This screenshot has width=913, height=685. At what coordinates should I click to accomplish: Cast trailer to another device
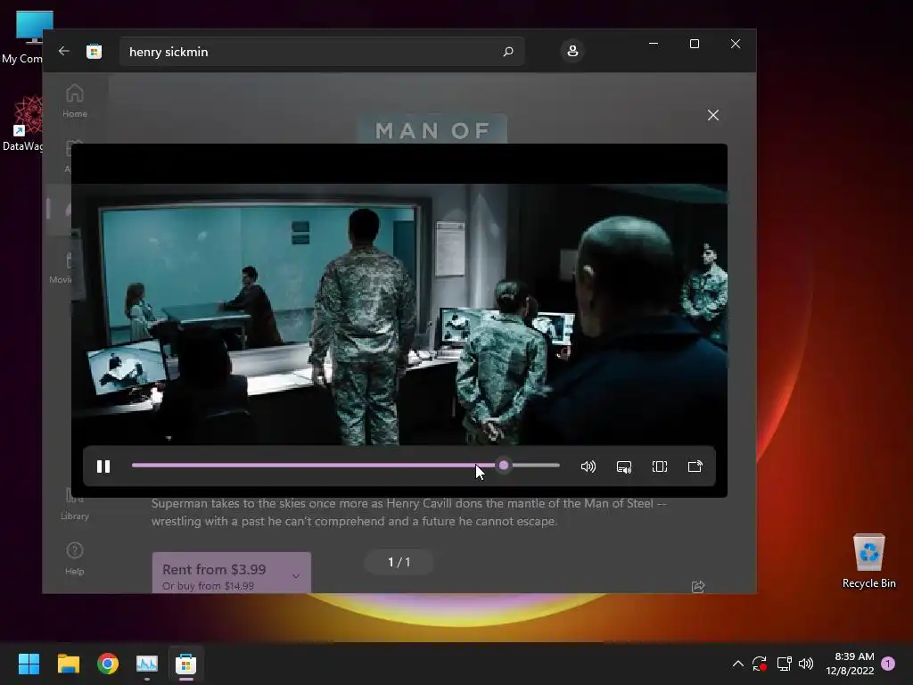(695, 466)
